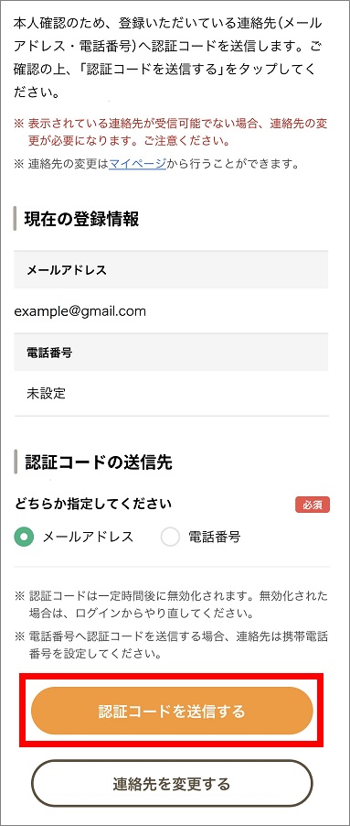Click the どちらか指定してください prompt text
The width and height of the screenshot is (350, 826).
pyautogui.click(x=93, y=505)
